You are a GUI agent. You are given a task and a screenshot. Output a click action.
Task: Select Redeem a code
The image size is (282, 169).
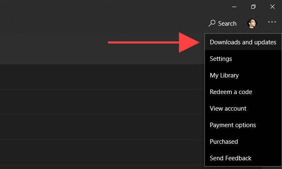coord(231,92)
